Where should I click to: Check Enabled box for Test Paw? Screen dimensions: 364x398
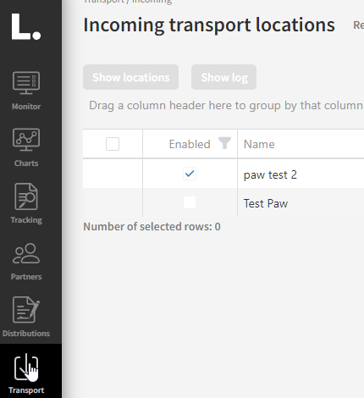point(190,202)
